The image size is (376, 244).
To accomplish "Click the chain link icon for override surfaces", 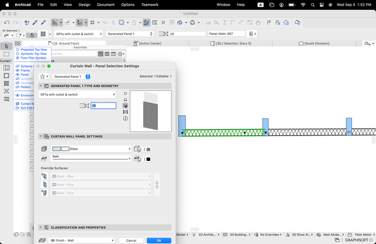I will [x=157, y=184].
